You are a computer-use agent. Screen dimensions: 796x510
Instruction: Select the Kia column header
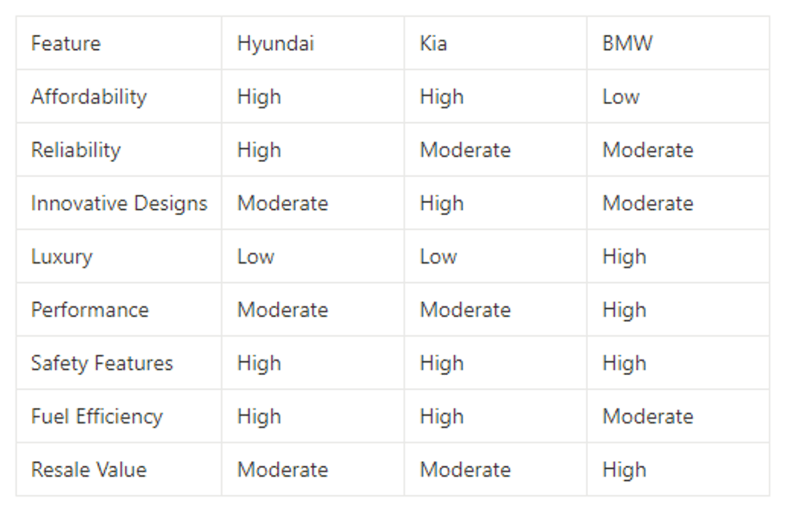pyautogui.click(x=495, y=43)
